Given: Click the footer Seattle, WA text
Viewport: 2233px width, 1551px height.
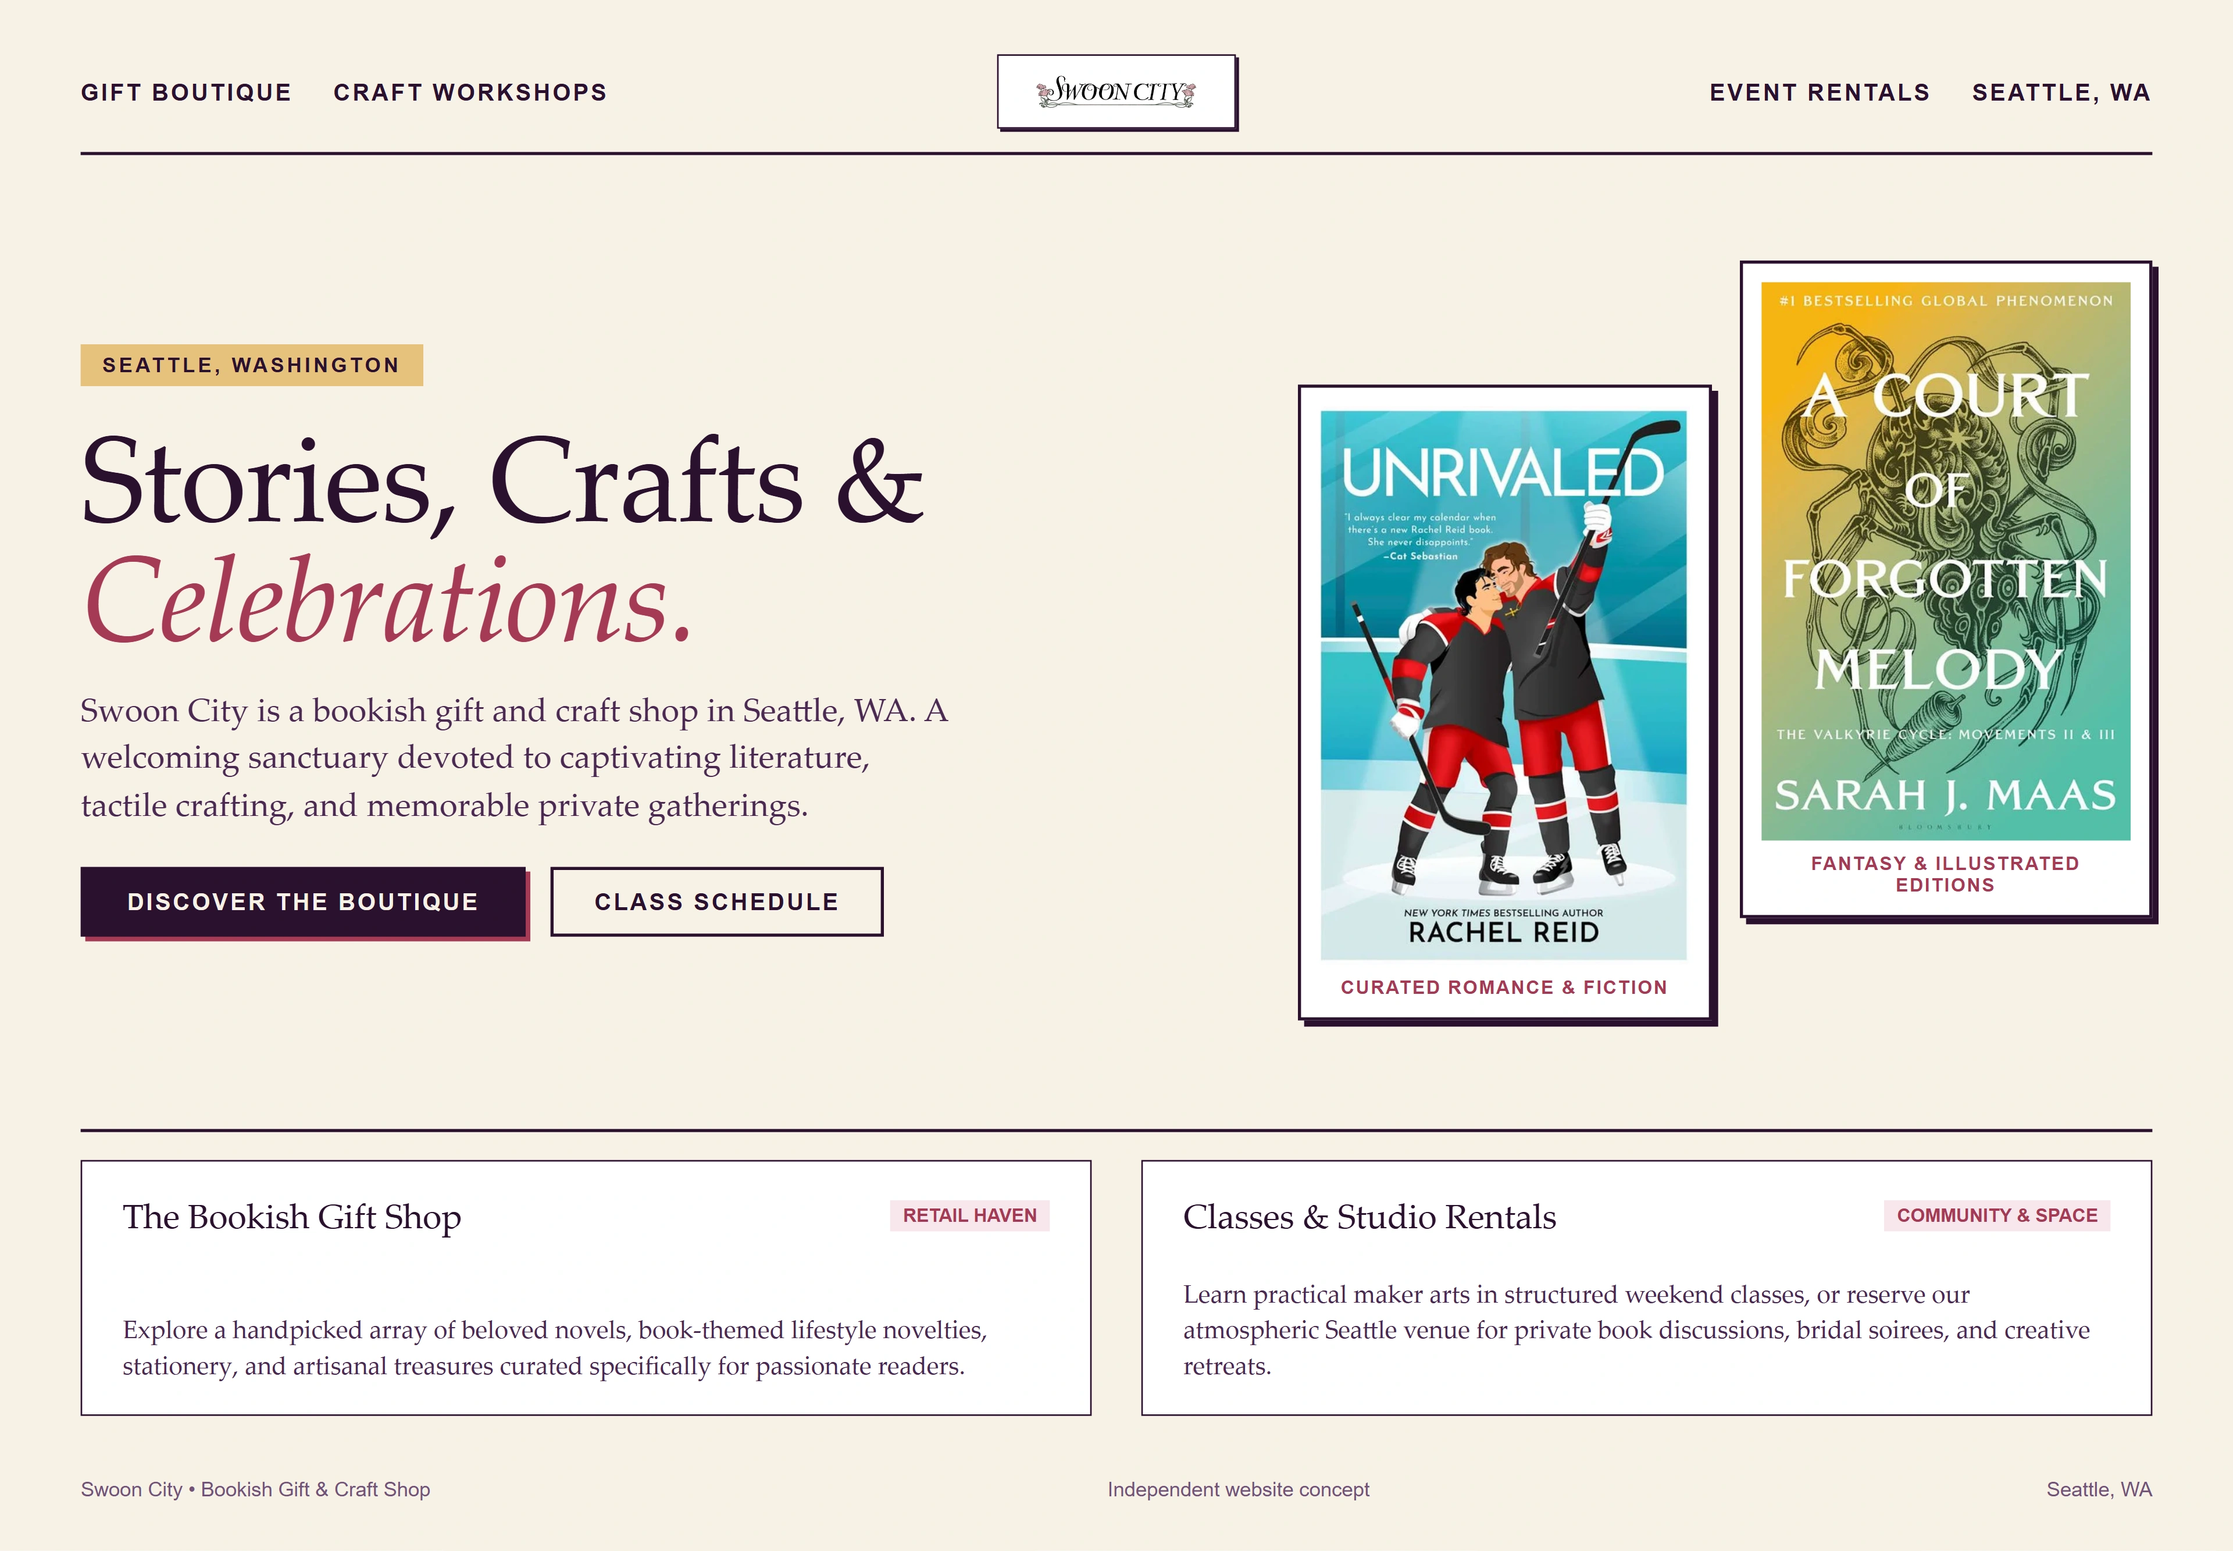Looking at the screenshot, I should point(2099,1490).
